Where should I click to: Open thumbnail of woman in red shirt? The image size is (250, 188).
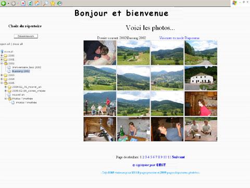[x=201, y=103]
